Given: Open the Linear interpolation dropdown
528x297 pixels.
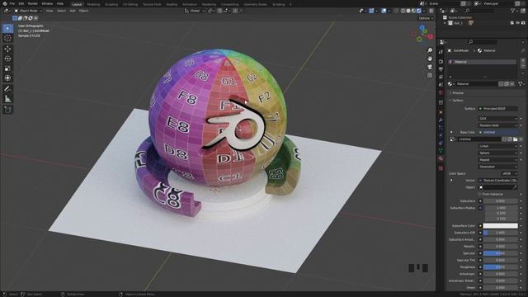Looking at the screenshot, I should [497, 146].
